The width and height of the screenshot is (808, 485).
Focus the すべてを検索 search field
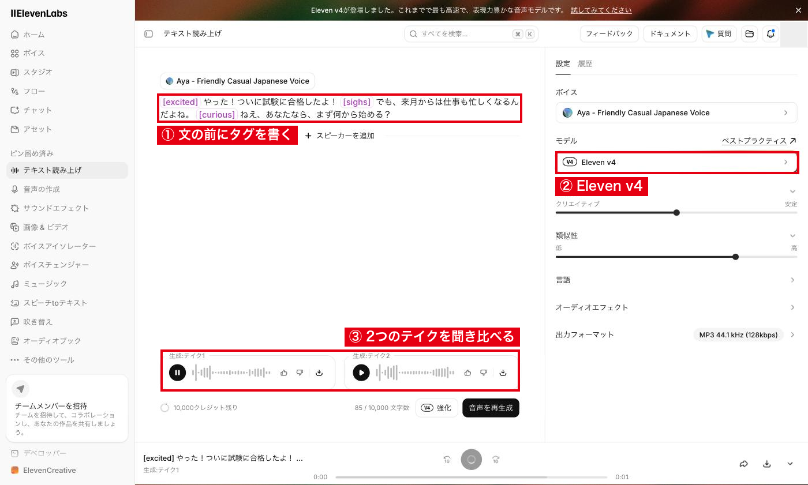tap(471, 34)
